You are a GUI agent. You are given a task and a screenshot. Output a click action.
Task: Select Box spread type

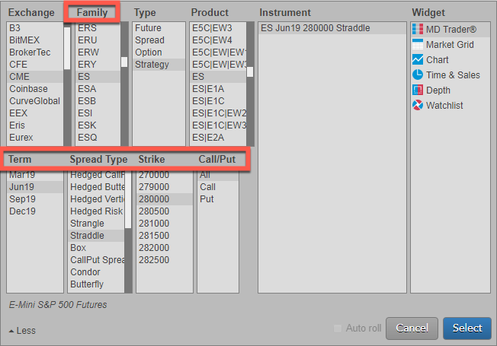pos(96,248)
